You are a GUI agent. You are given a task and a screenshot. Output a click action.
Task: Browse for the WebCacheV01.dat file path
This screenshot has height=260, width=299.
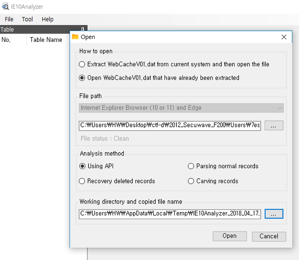[274, 126]
